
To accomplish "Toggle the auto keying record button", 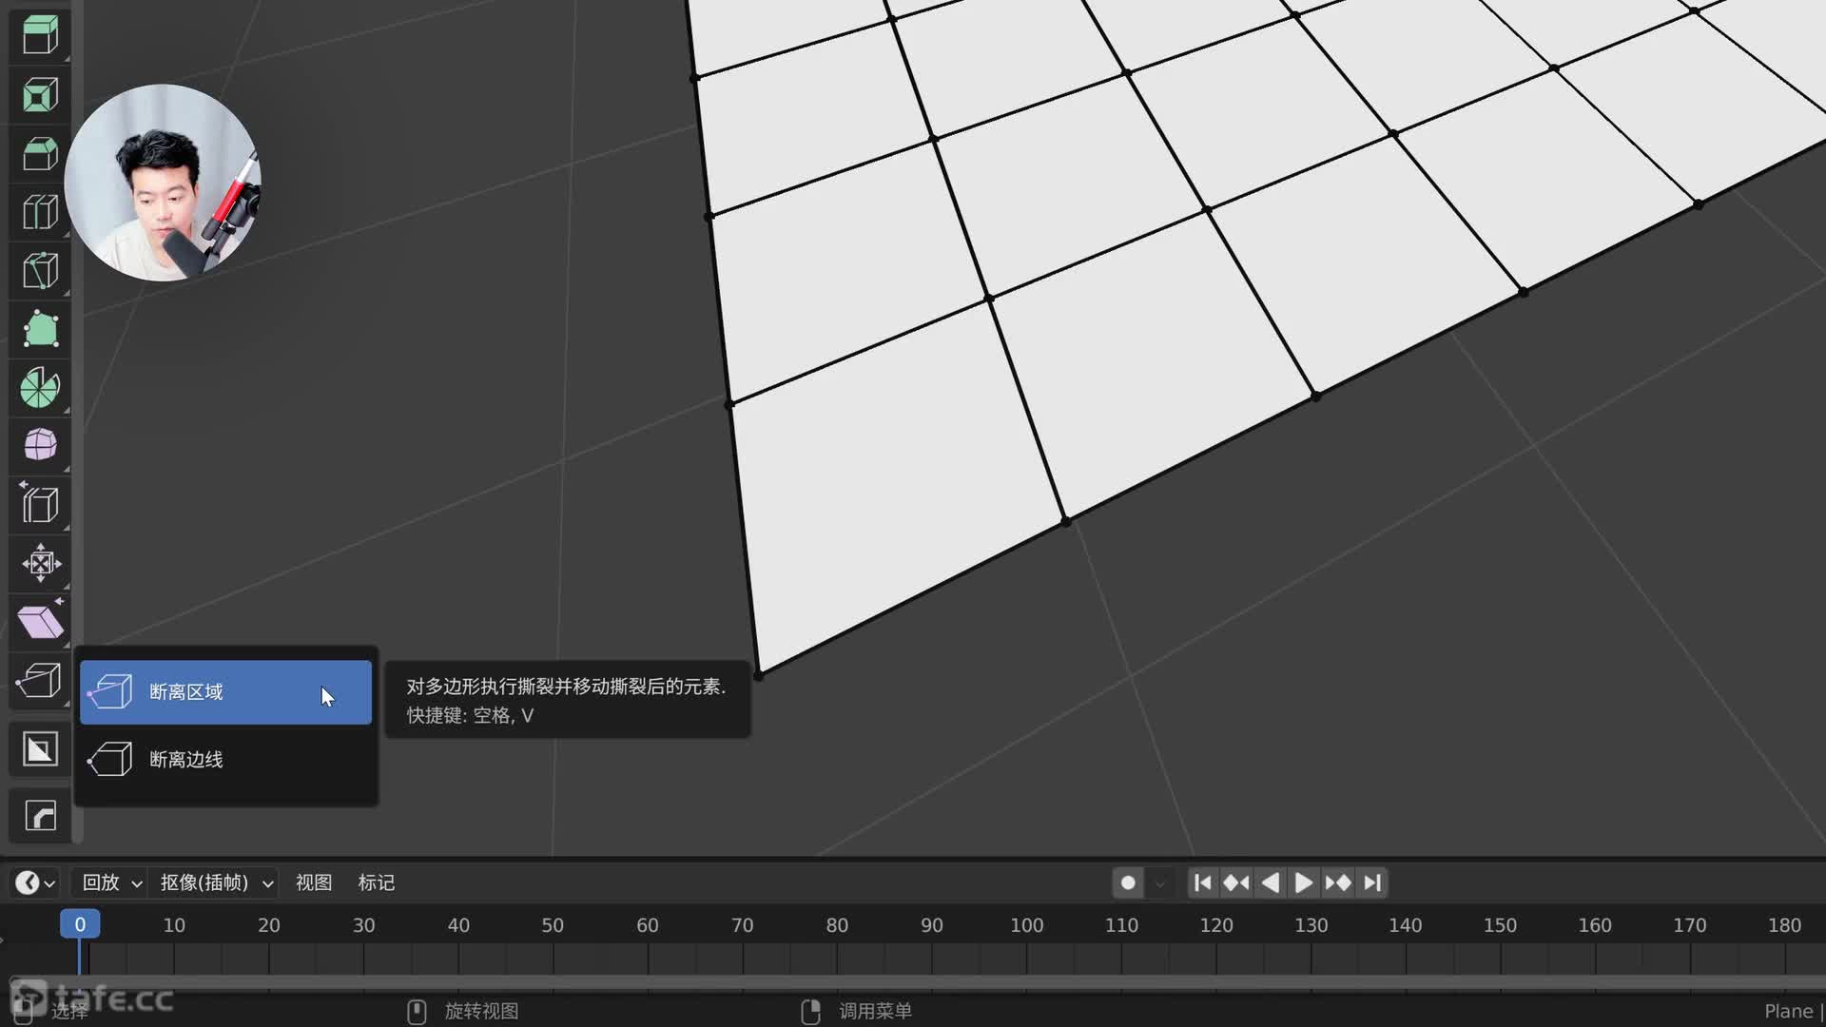I will tap(1128, 883).
